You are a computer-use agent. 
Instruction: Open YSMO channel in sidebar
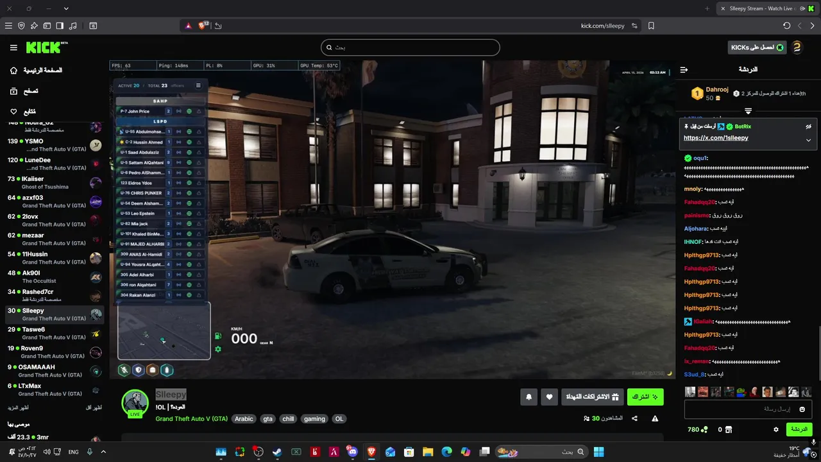(x=55, y=145)
